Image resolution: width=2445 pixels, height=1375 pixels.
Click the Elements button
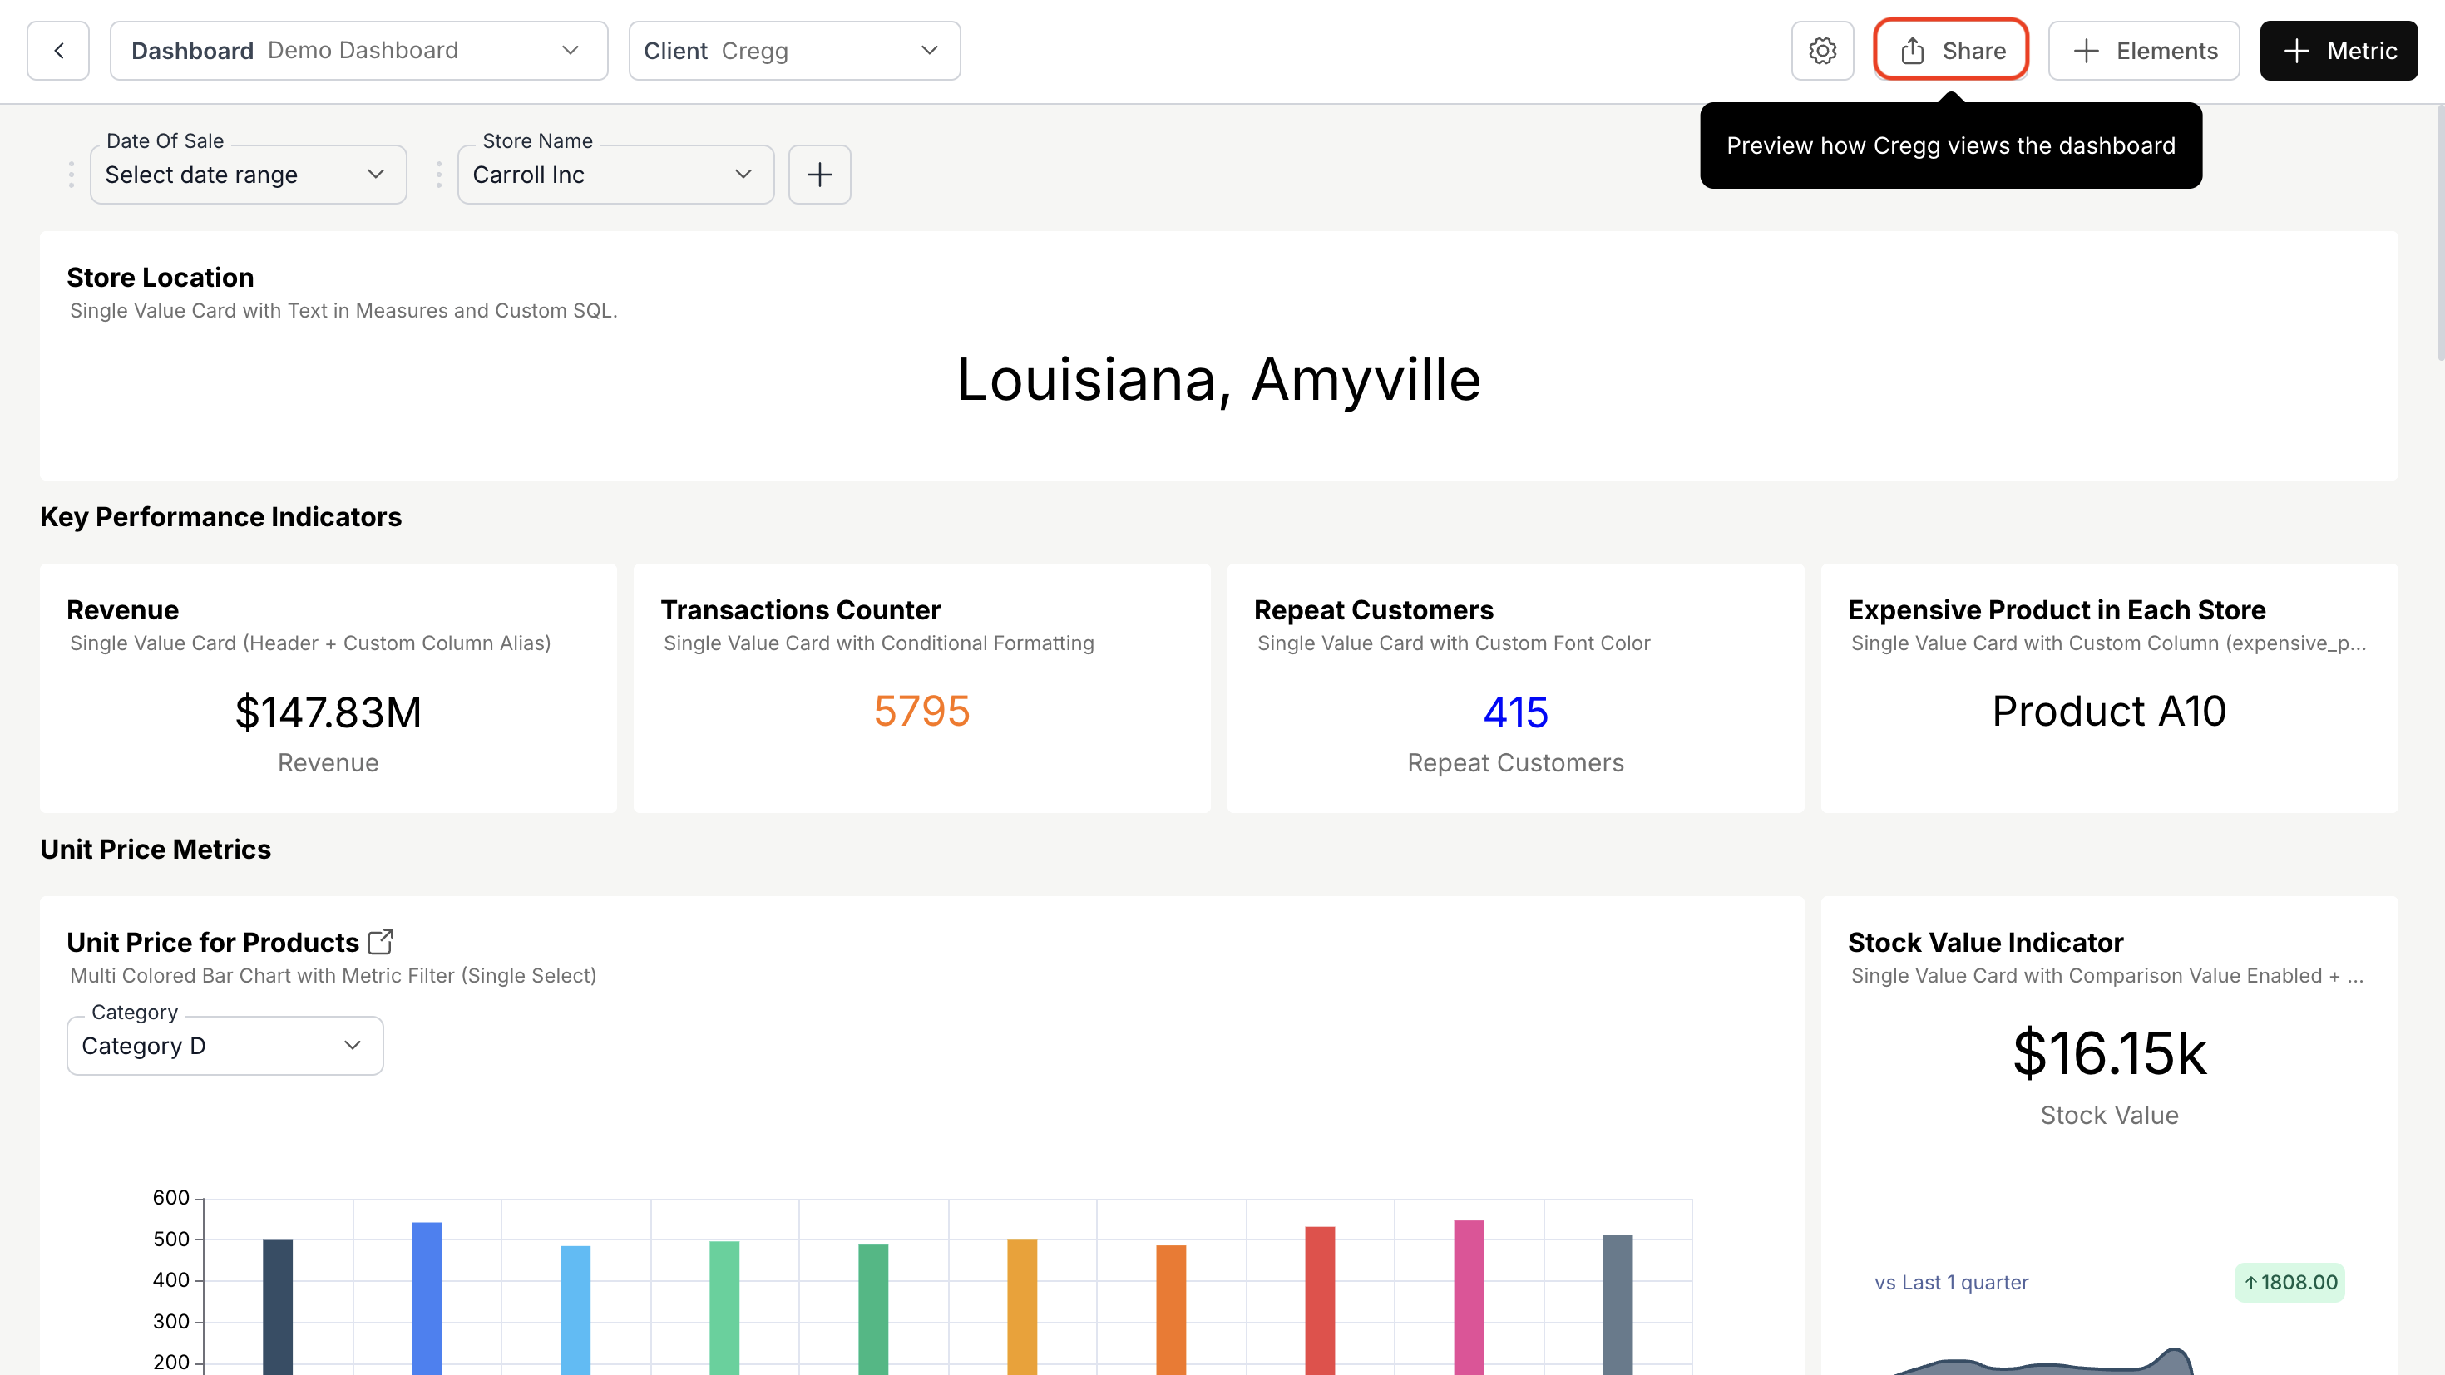2144,50
